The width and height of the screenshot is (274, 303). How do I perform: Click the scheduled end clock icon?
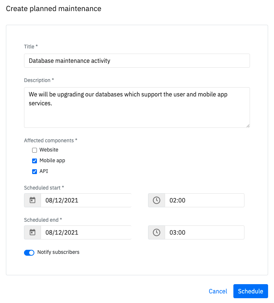[157, 232]
